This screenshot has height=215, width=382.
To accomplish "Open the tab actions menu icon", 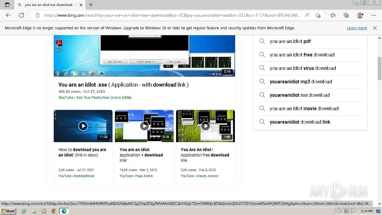I will pyautogui.click(x=7, y=5).
